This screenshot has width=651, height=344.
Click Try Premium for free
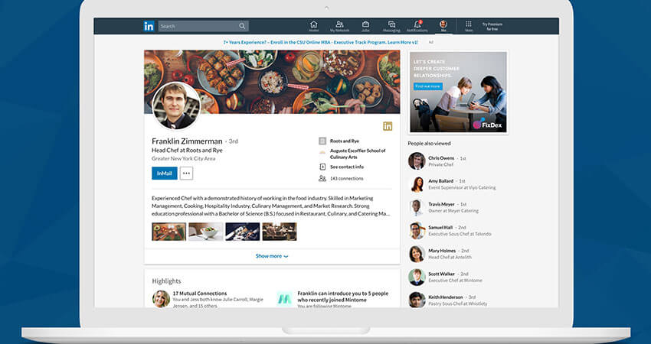coord(492,27)
